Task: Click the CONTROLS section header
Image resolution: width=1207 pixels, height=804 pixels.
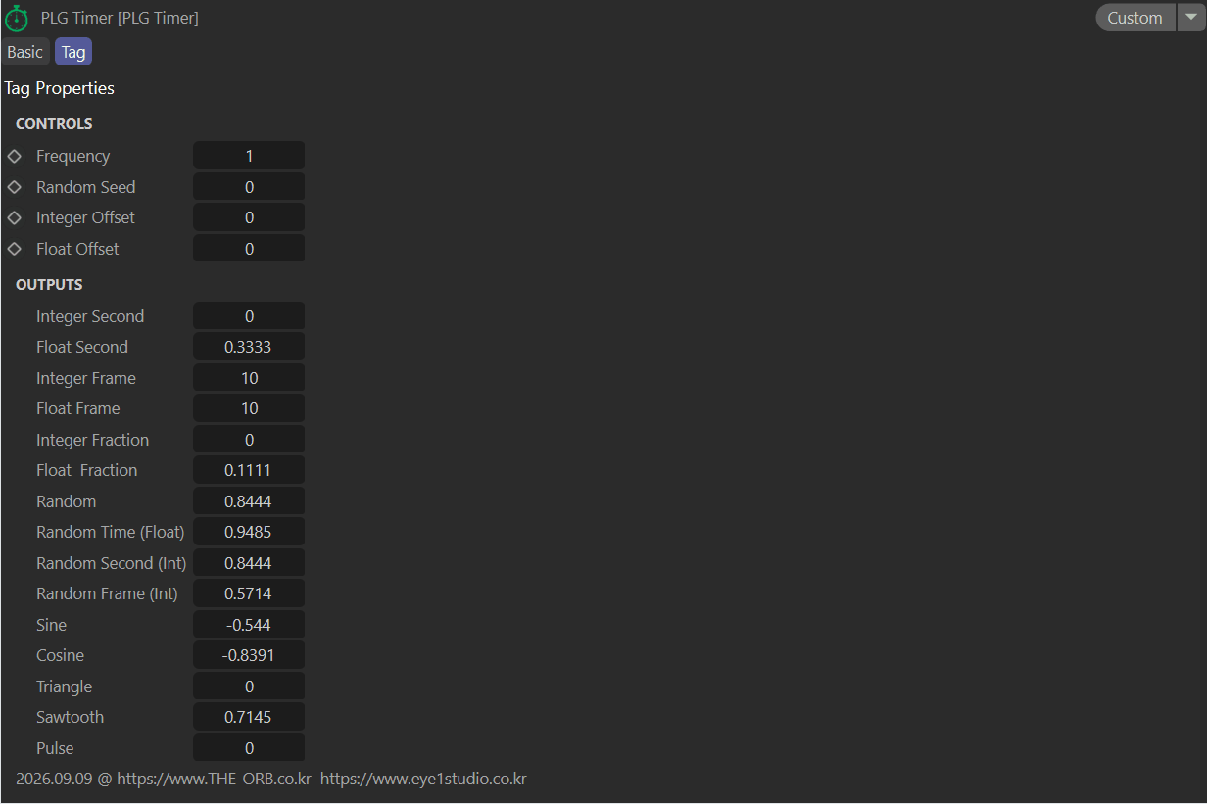Action: click(54, 124)
